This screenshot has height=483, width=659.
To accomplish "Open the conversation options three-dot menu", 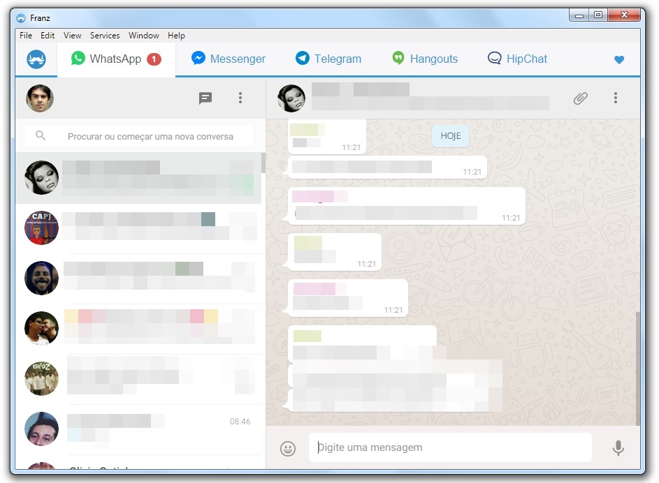I will click(x=616, y=98).
